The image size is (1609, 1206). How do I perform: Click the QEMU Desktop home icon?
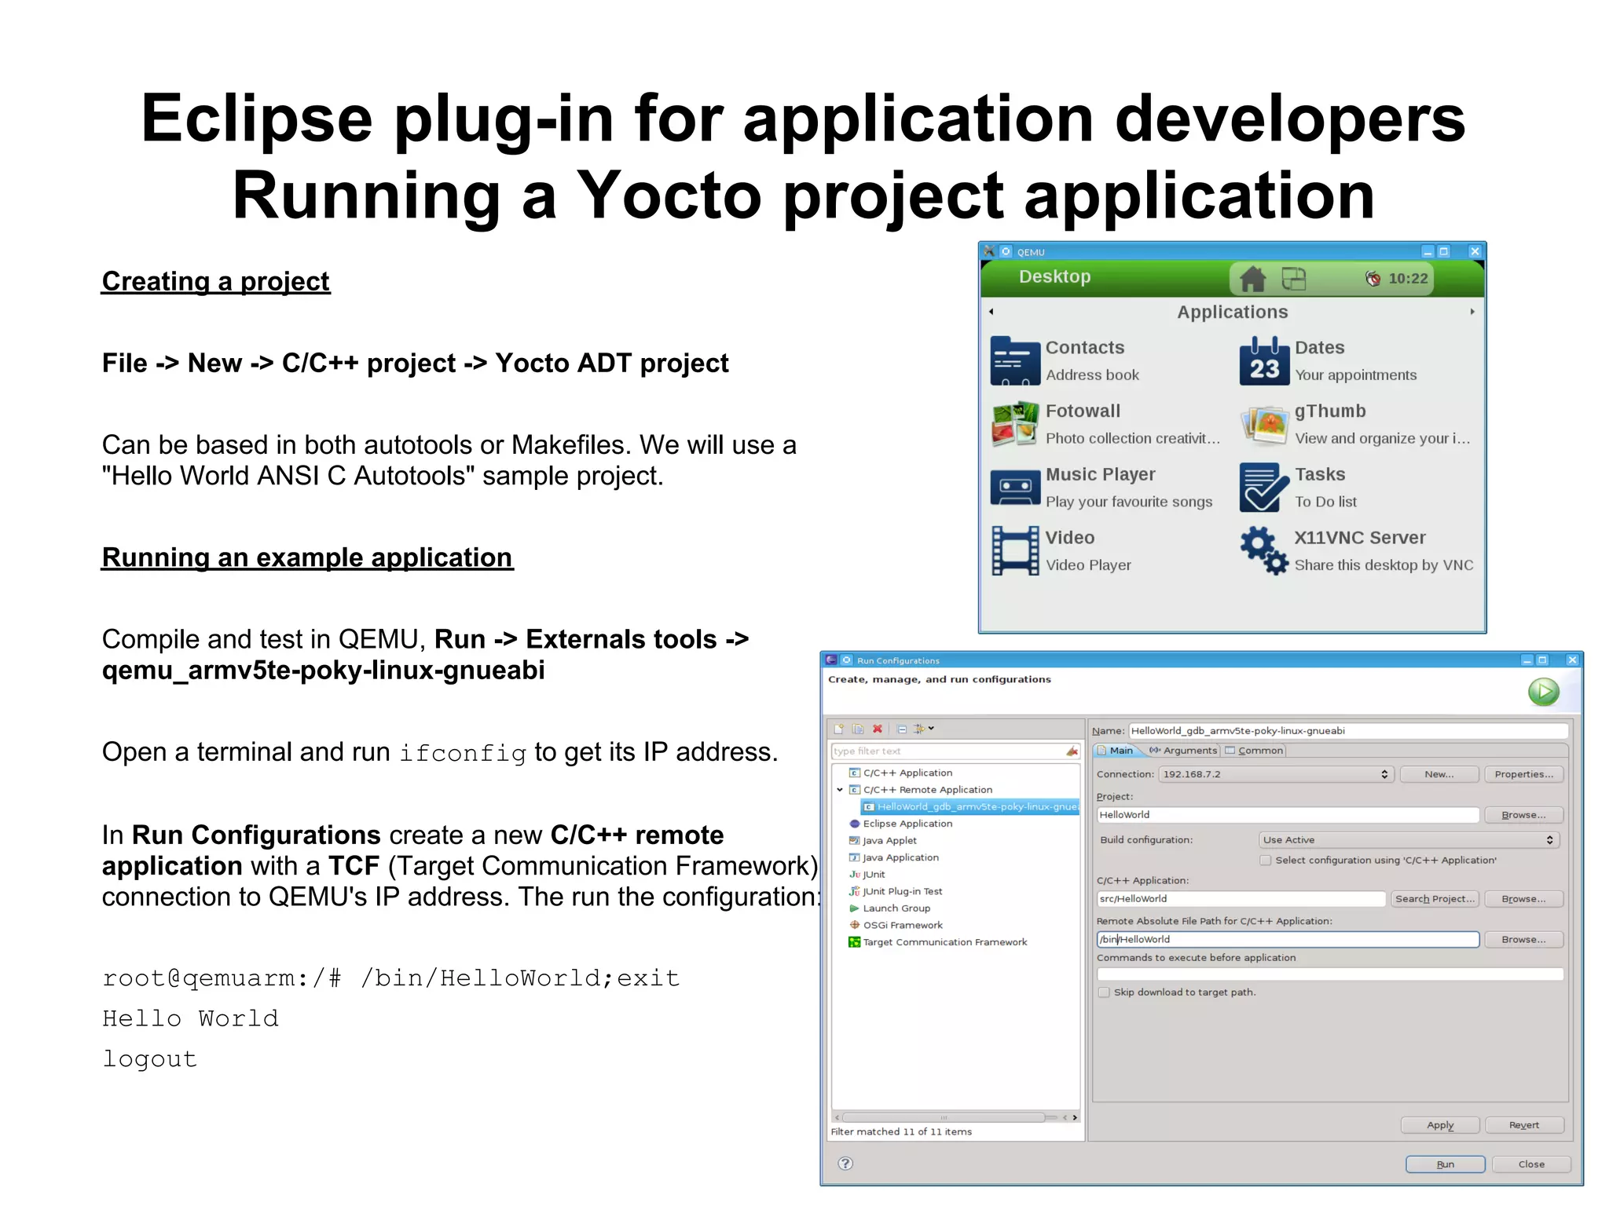pos(1252,279)
